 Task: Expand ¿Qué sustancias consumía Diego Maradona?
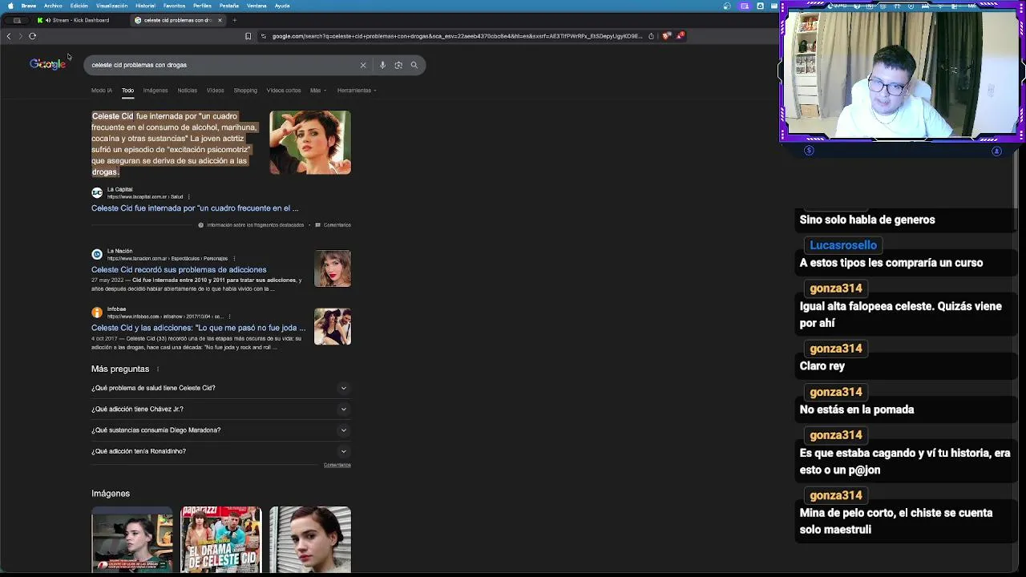[220, 430]
